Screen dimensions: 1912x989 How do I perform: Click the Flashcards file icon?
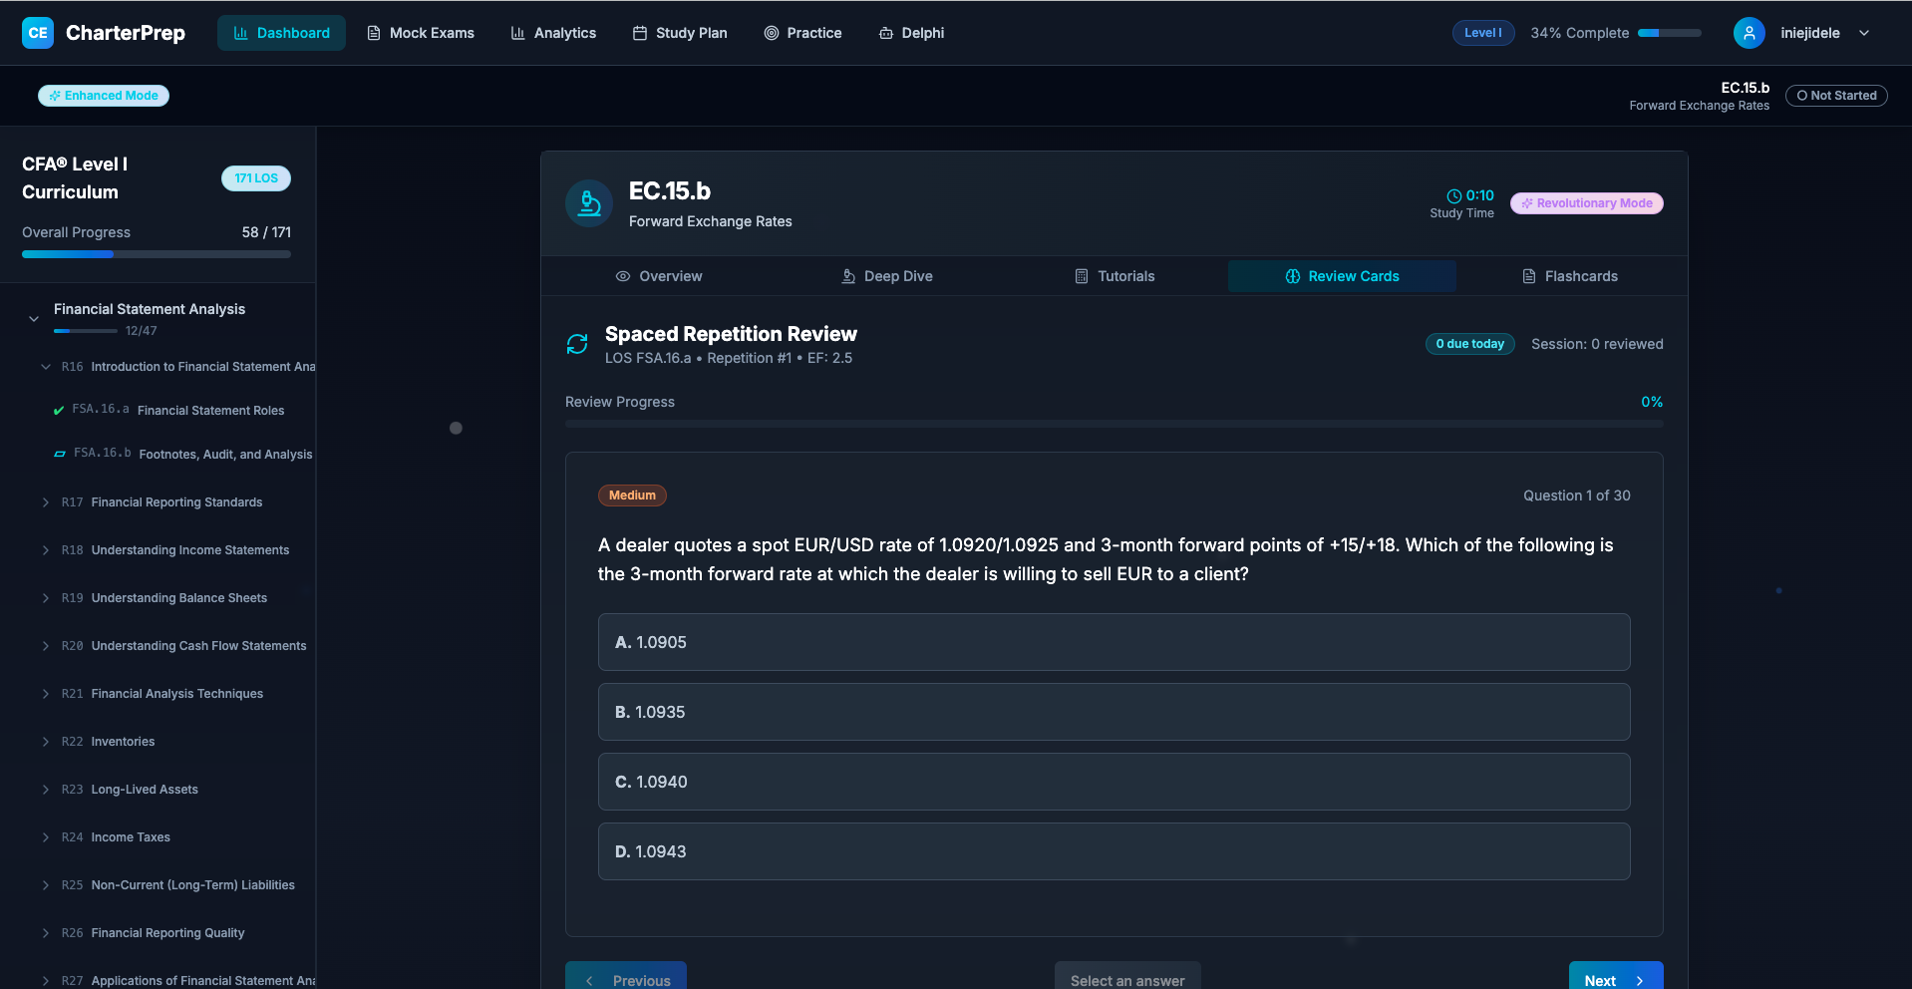pos(1529,276)
